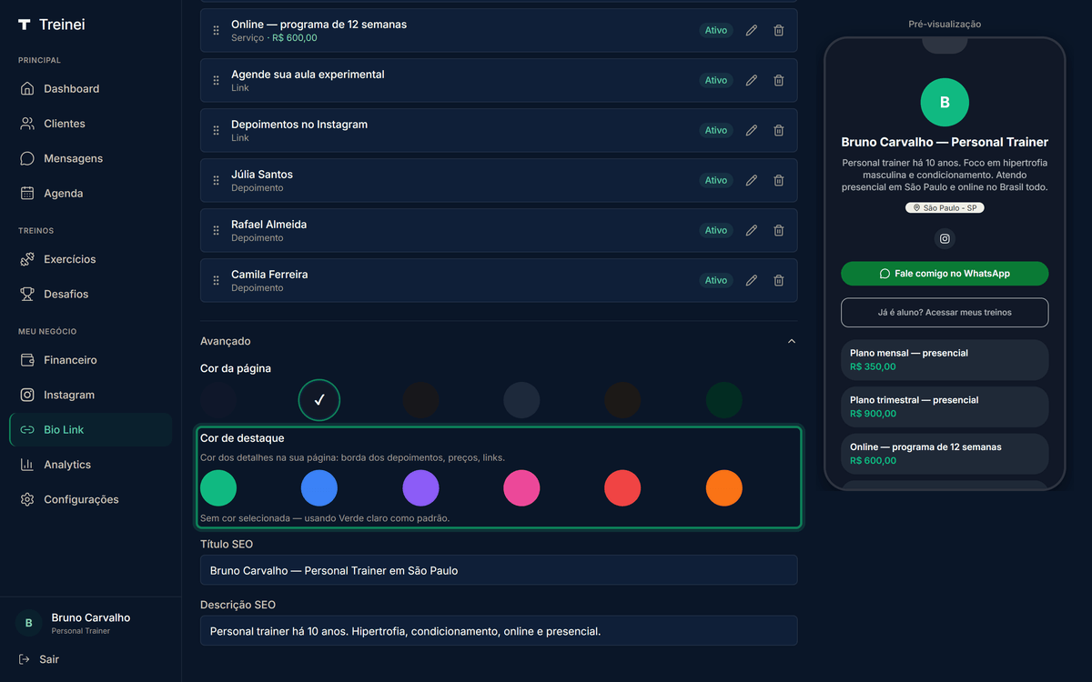This screenshot has height=682, width=1092.
Task: Edit Rafael Almeida testimonial
Action: point(752,230)
